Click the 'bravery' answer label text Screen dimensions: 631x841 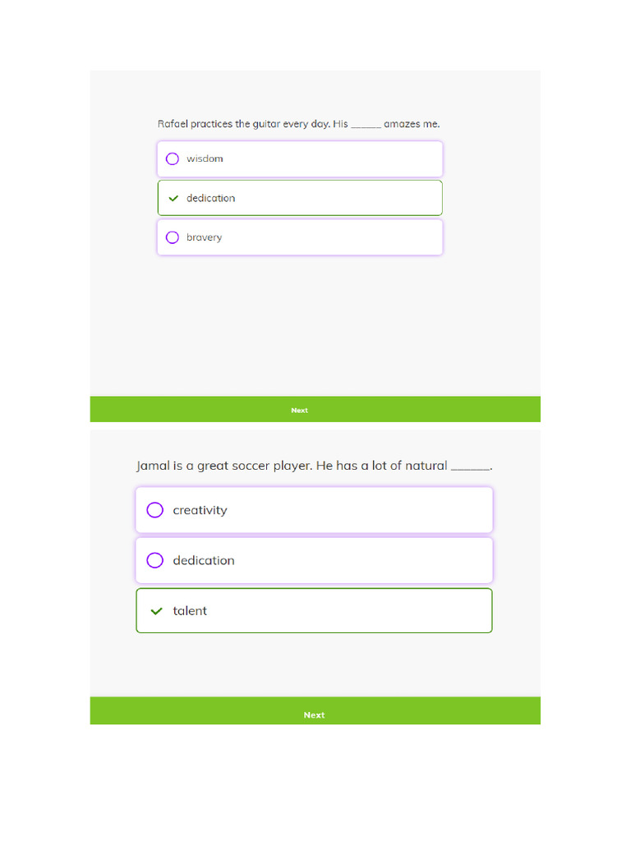(204, 237)
